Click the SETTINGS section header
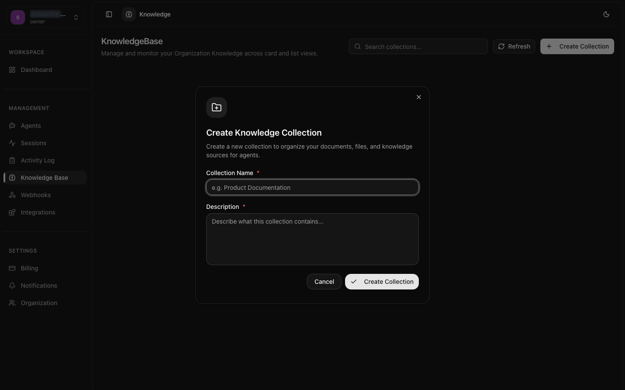Image resolution: width=625 pixels, height=390 pixels. pyautogui.click(x=23, y=250)
